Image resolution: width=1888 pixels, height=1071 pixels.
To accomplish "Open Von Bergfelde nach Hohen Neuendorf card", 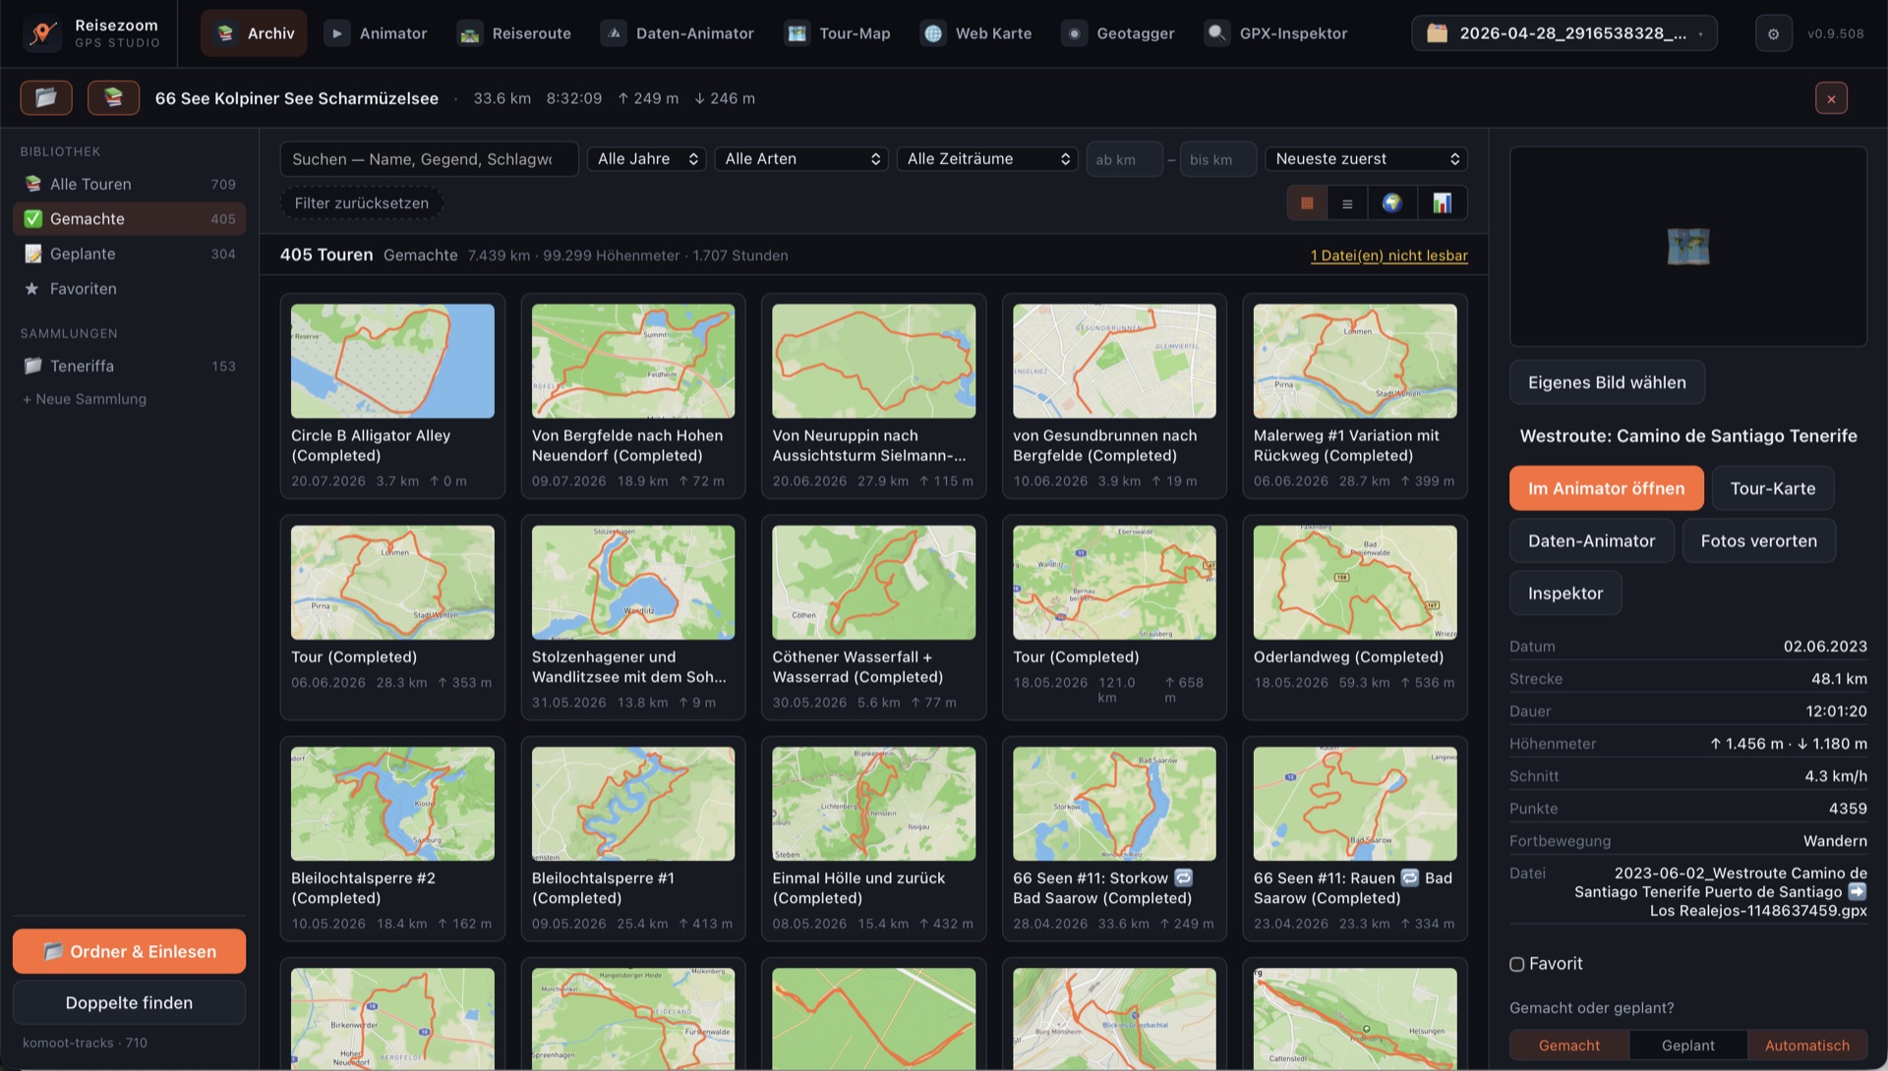I will click(x=632, y=396).
